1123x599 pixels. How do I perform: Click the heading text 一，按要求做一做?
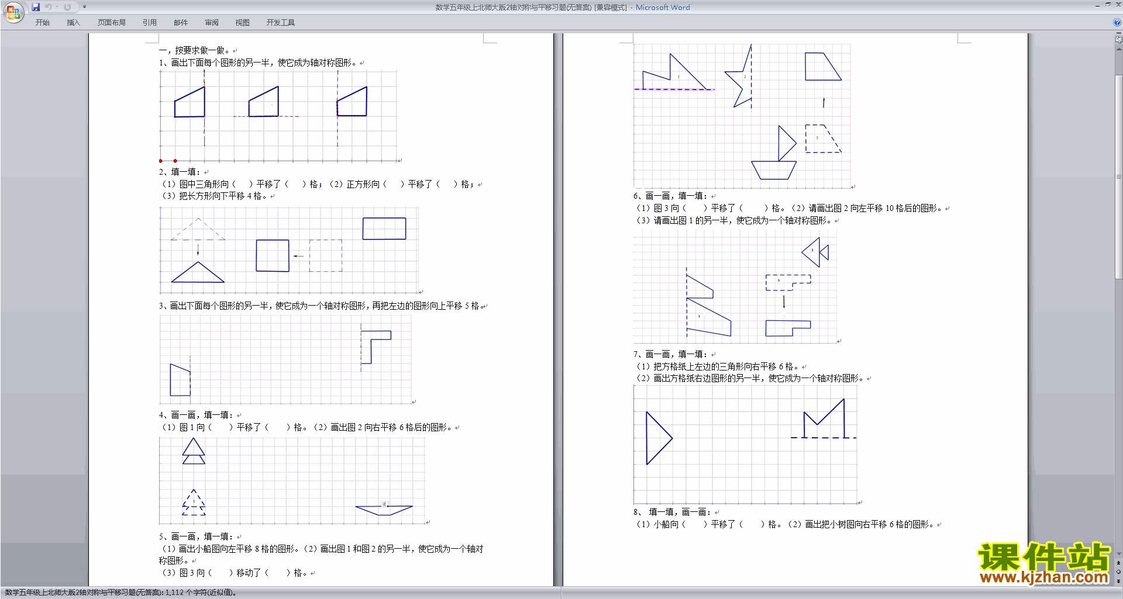[x=195, y=50]
